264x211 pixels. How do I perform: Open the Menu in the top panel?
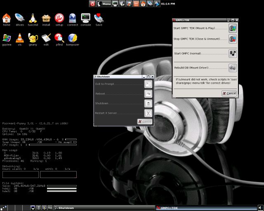(104, 4)
